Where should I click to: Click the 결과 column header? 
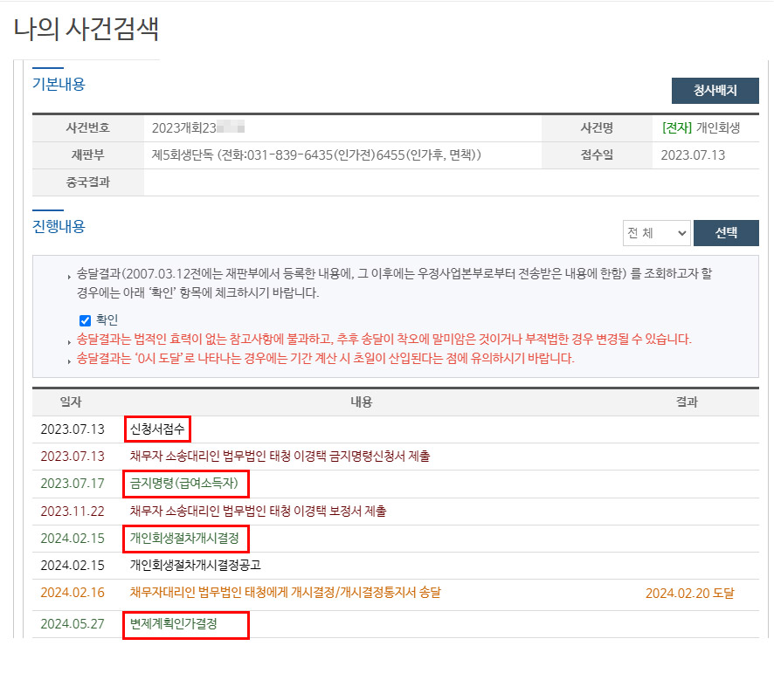tap(687, 402)
